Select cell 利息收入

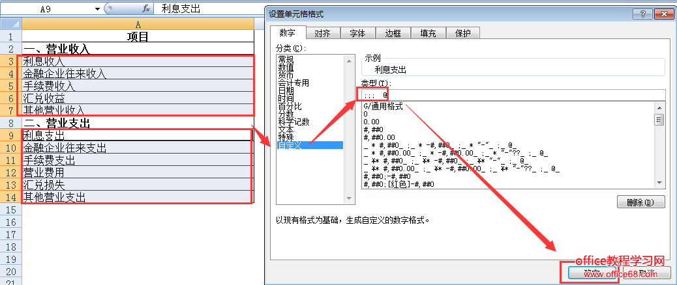(138, 61)
